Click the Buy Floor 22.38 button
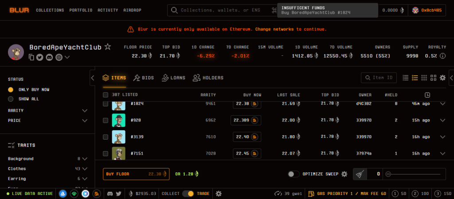The image size is (454, 199). pos(136,174)
